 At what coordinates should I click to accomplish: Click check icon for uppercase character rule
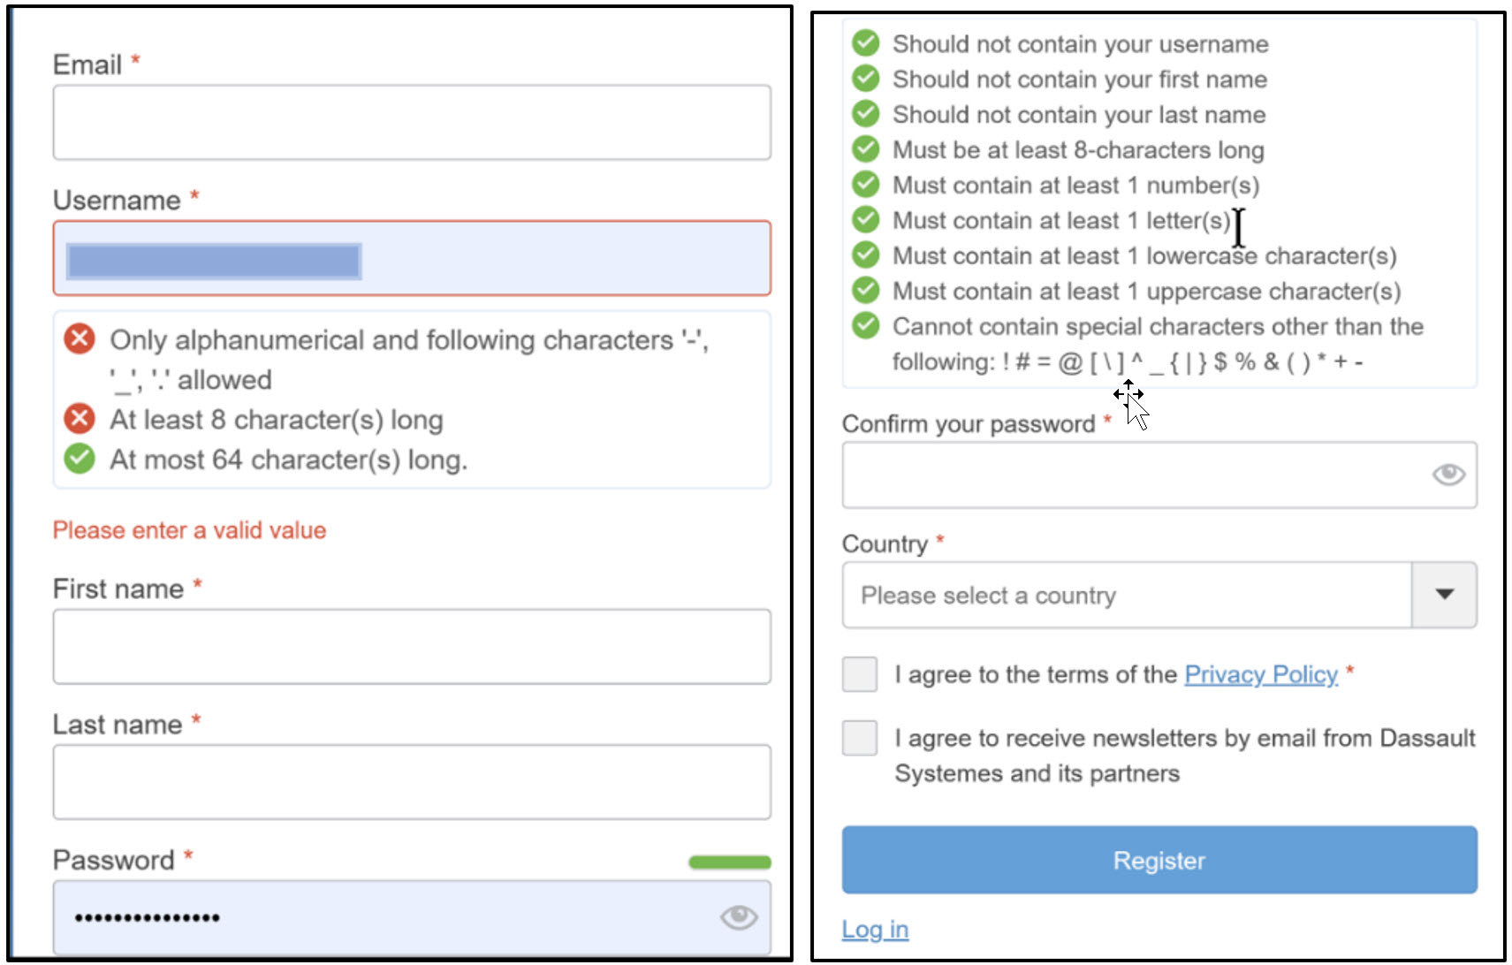point(866,290)
